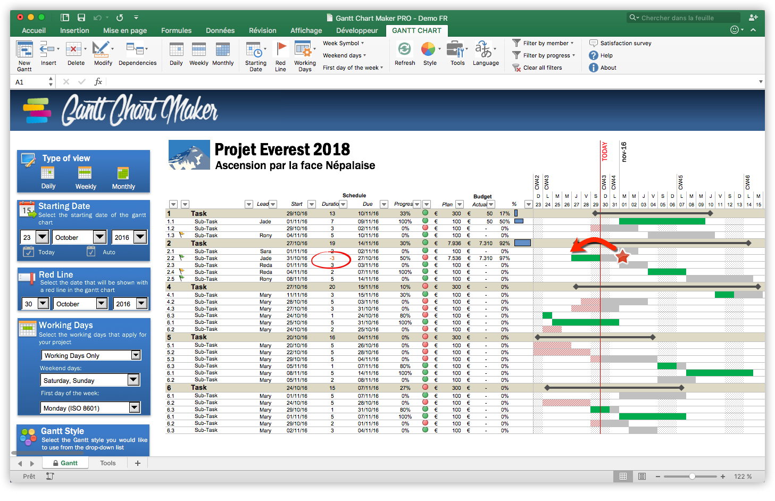Screen dimensions: 775x501
Task: Select the Tools sheet tab
Action: tap(108, 463)
